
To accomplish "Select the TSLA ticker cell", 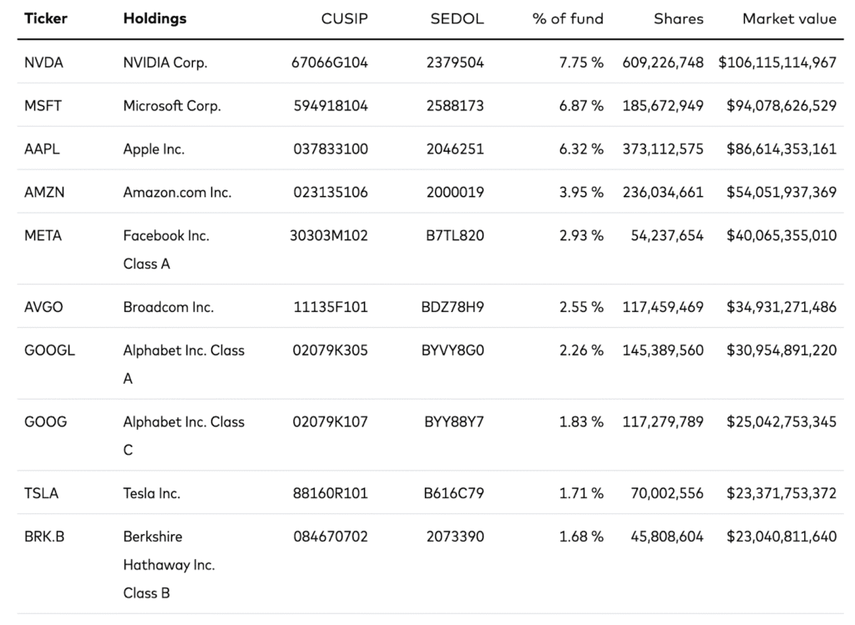I will (x=42, y=493).
